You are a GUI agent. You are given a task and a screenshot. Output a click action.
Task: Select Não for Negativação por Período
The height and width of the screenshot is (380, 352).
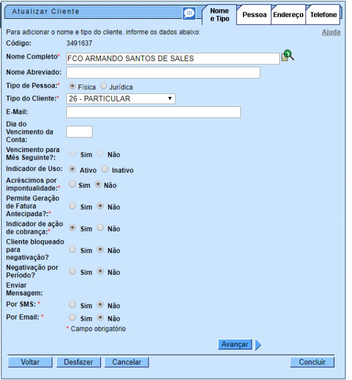tap(100, 271)
